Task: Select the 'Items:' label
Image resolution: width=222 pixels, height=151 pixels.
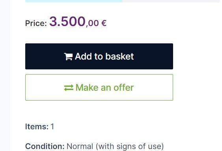Action: (37, 127)
